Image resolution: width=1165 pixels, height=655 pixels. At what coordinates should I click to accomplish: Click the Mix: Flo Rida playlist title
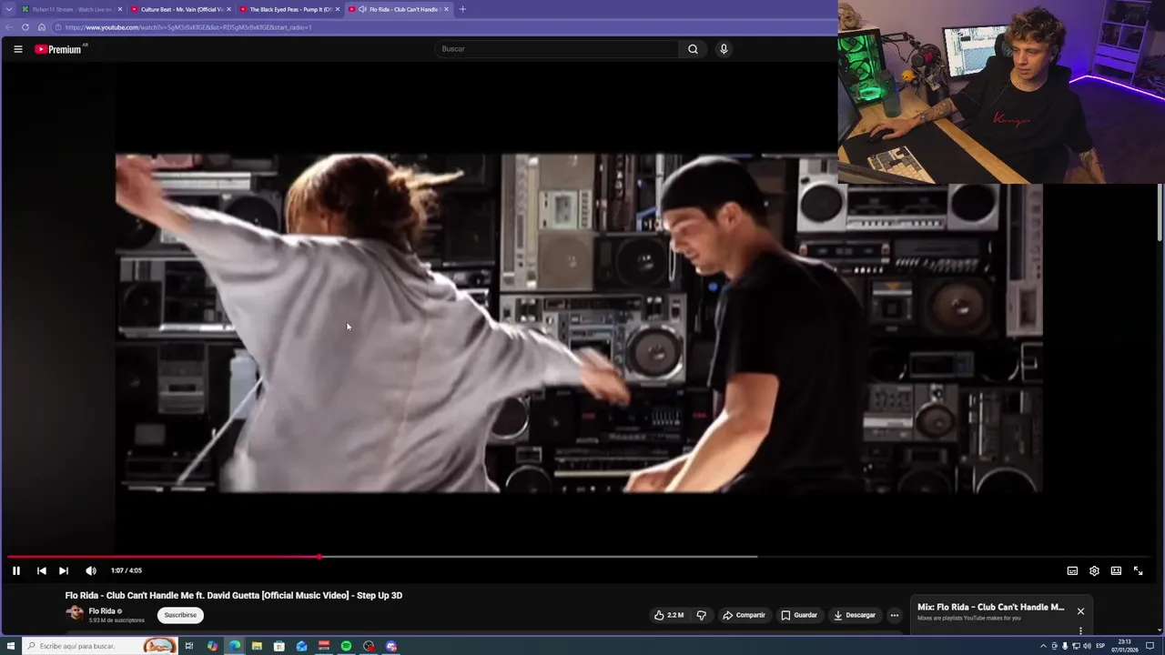(990, 607)
